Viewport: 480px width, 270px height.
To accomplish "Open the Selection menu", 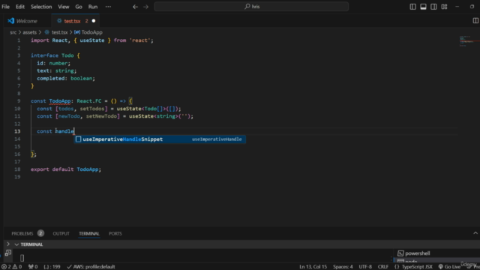I will click(x=41, y=7).
